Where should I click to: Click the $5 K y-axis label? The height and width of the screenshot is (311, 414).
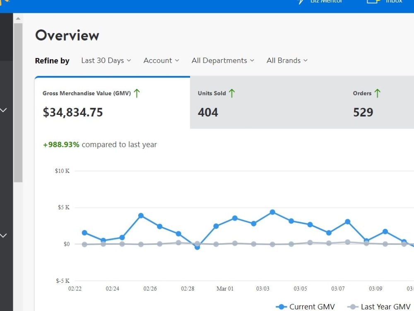(x=64, y=207)
